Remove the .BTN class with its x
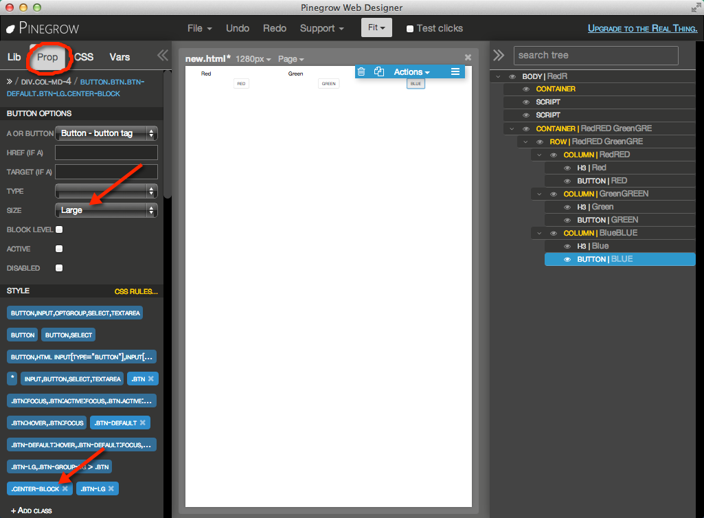704x518 pixels. [x=151, y=379]
